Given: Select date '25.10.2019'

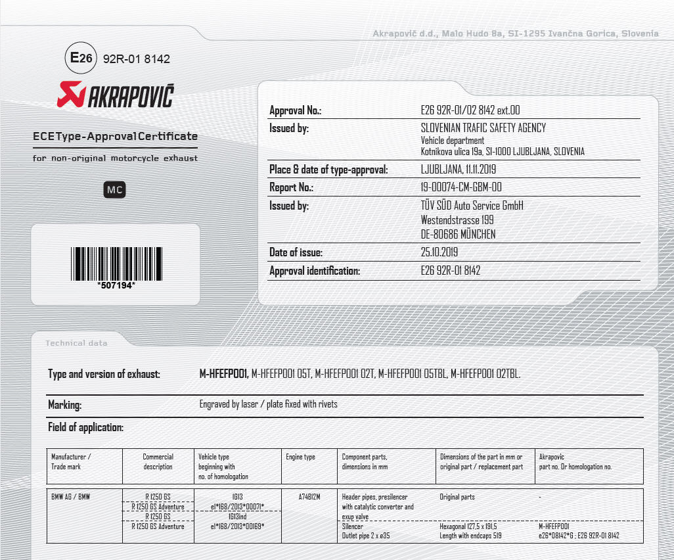Looking at the screenshot, I should (439, 252).
